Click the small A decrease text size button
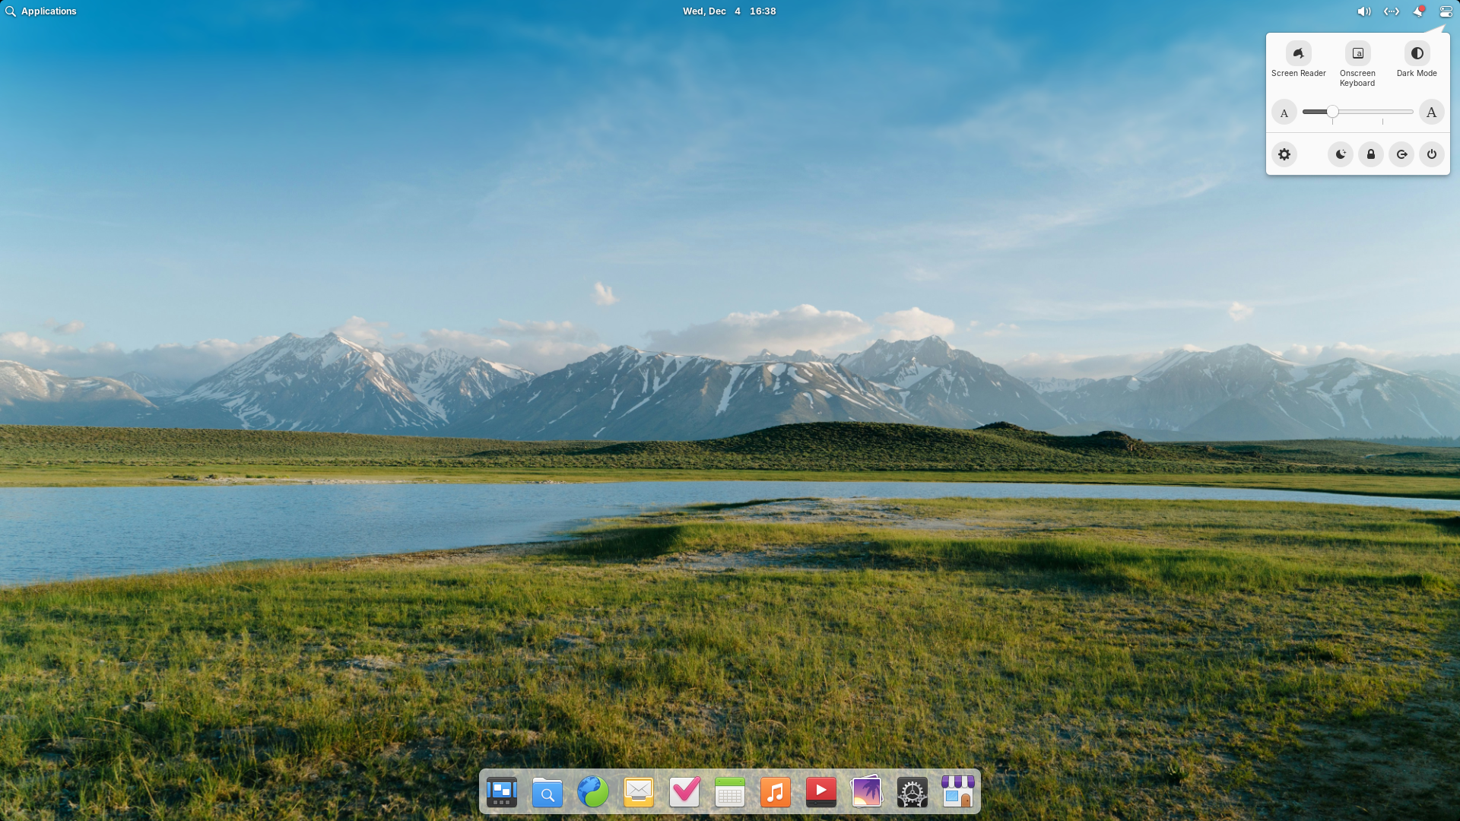The width and height of the screenshot is (1460, 821). [1284, 113]
